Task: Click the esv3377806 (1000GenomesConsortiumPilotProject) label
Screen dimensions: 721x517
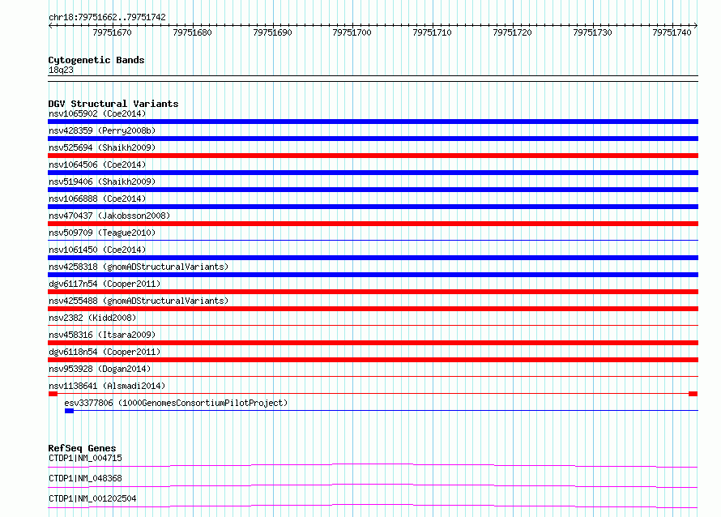Action: pyautogui.click(x=176, y=403)
